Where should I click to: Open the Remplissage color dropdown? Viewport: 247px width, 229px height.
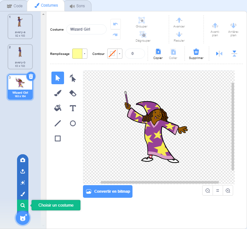85,54
